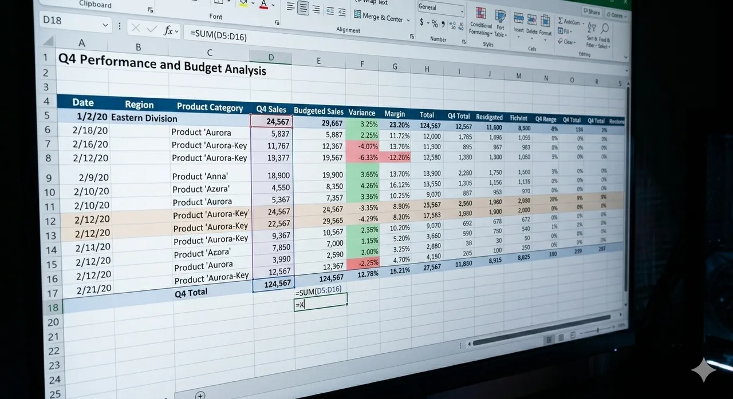Select row 12 header
This screenshot has width=733, height=399.
pyautogui.click(x=50, y=221)
